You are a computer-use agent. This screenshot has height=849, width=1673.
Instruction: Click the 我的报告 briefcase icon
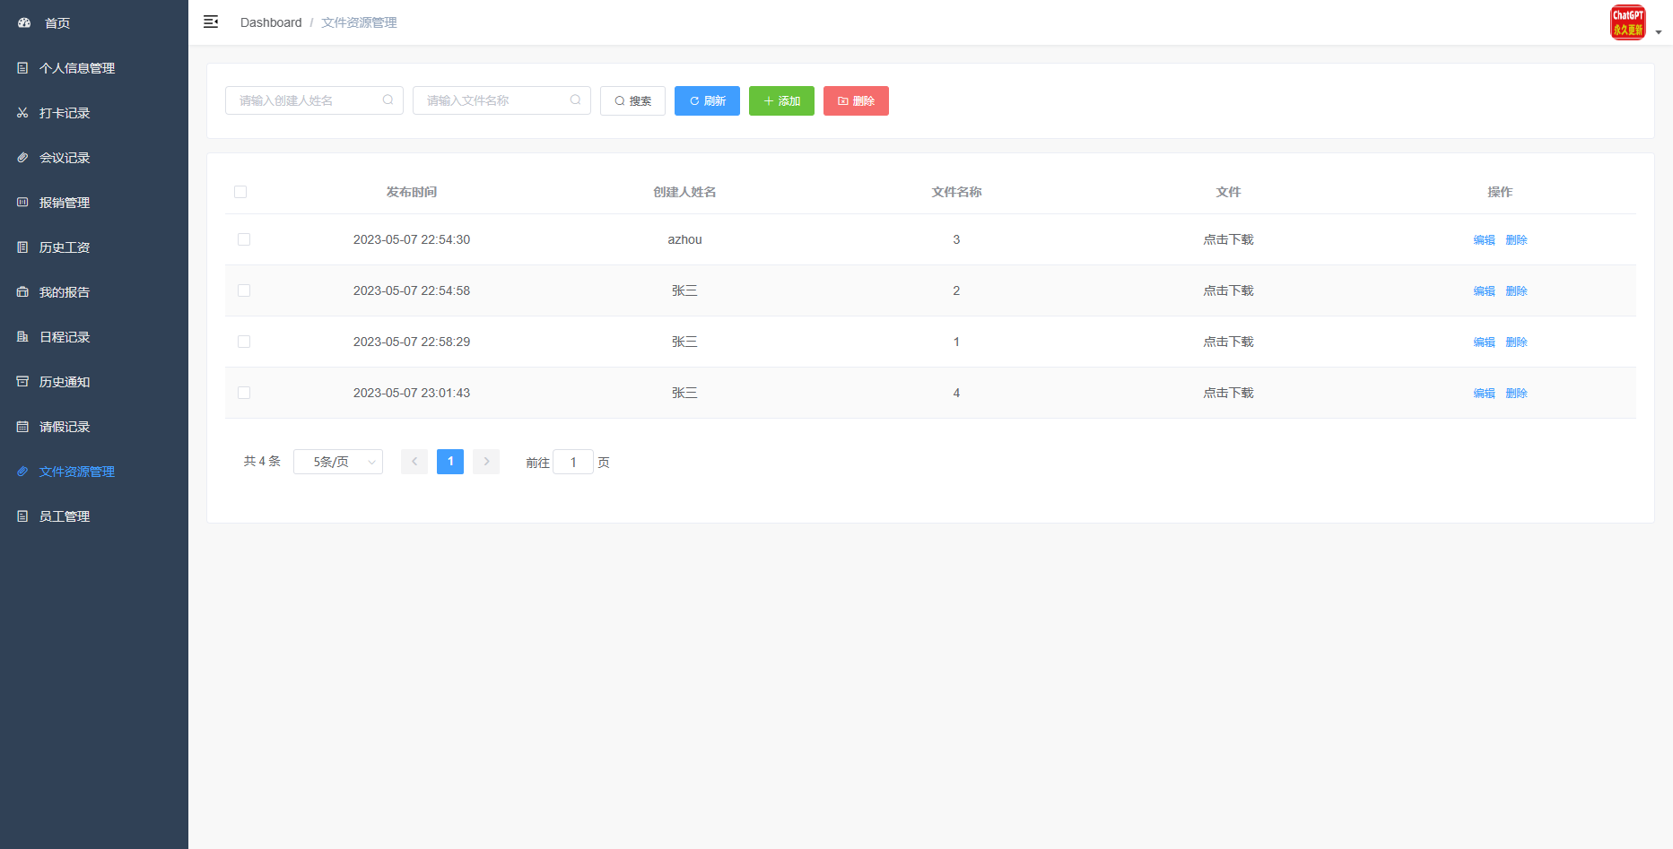tap(22, 292)
